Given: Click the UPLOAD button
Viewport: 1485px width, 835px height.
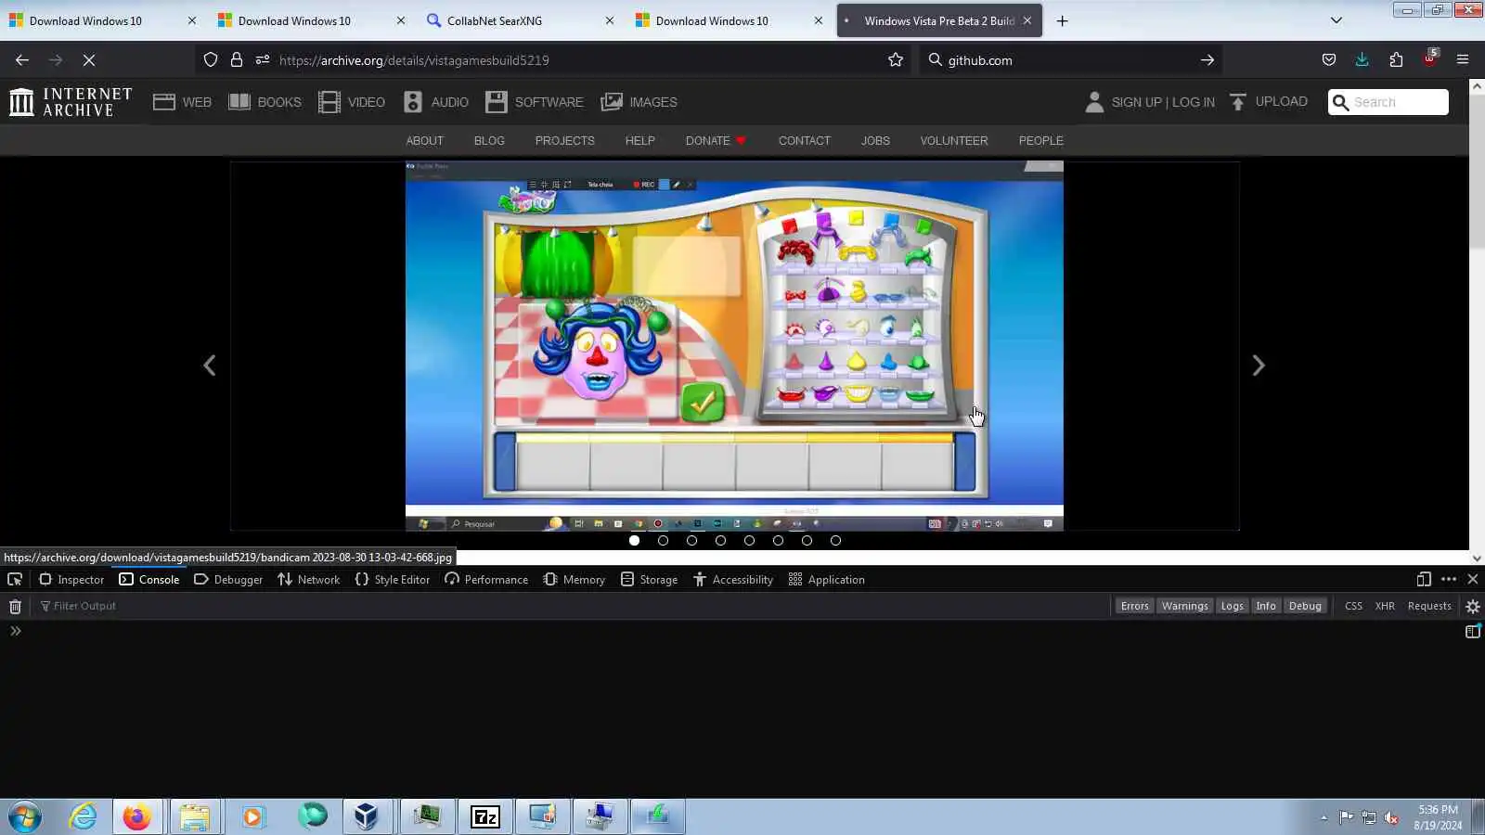Looking at the screenshot, I should (x=1269, y=102).
